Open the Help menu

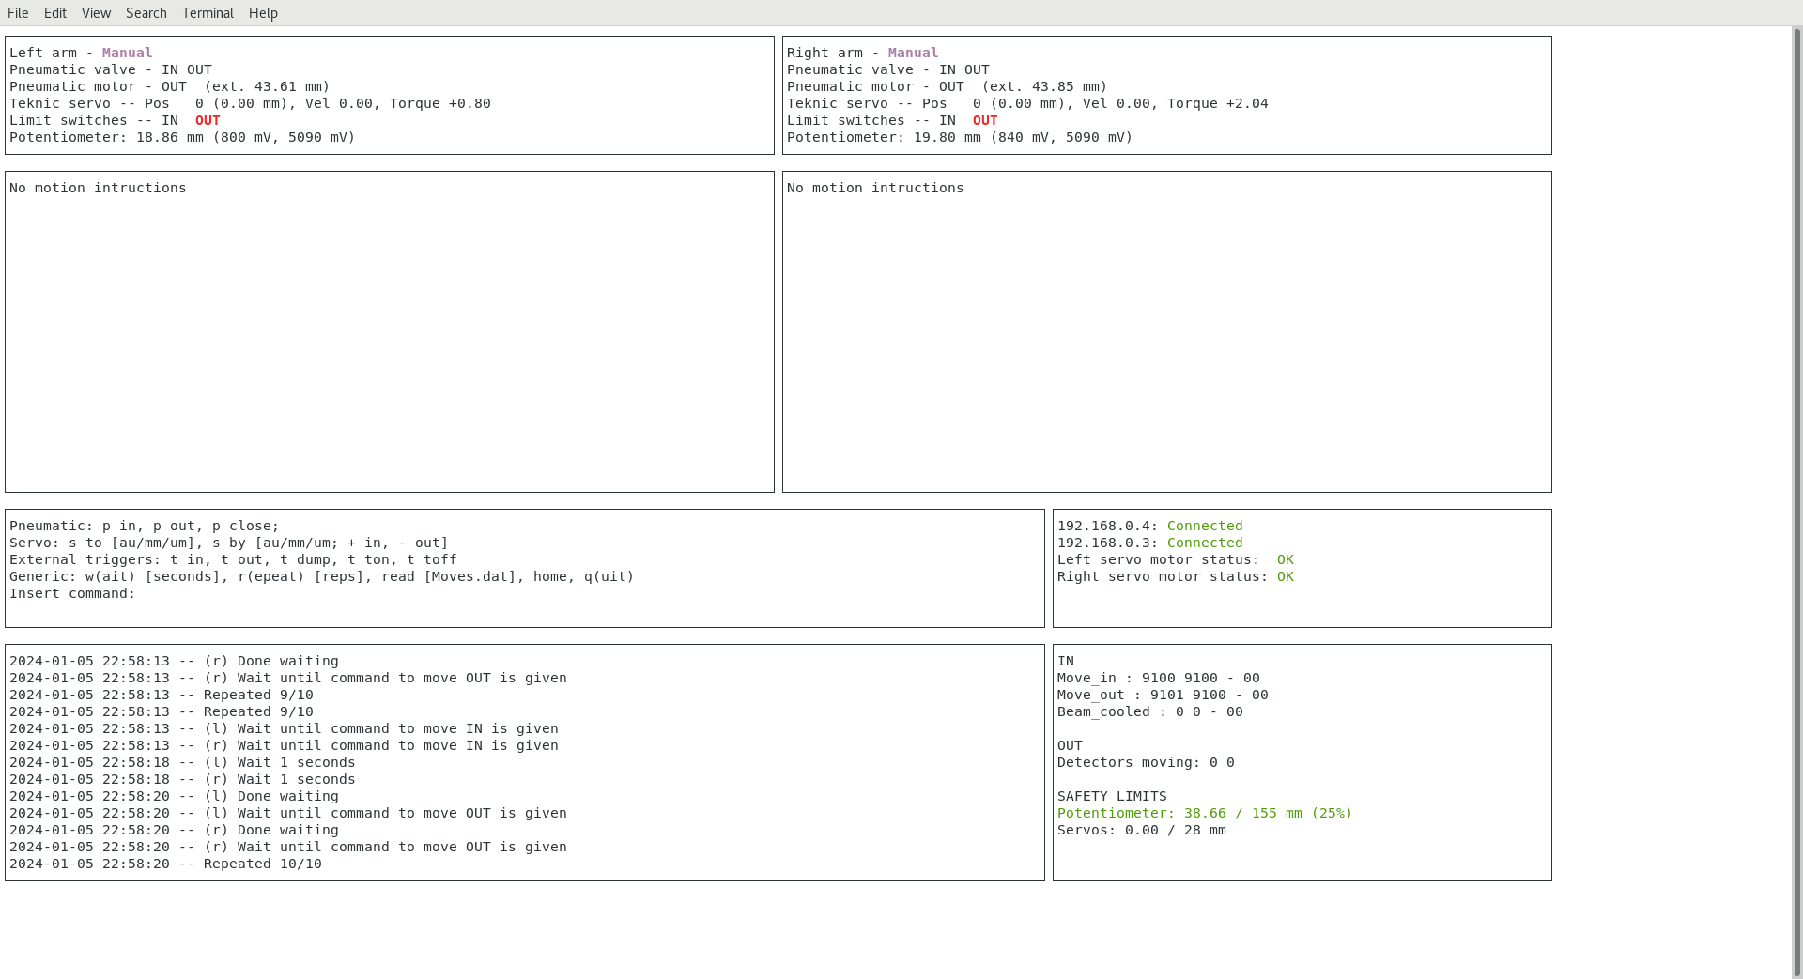coord(263,13)
